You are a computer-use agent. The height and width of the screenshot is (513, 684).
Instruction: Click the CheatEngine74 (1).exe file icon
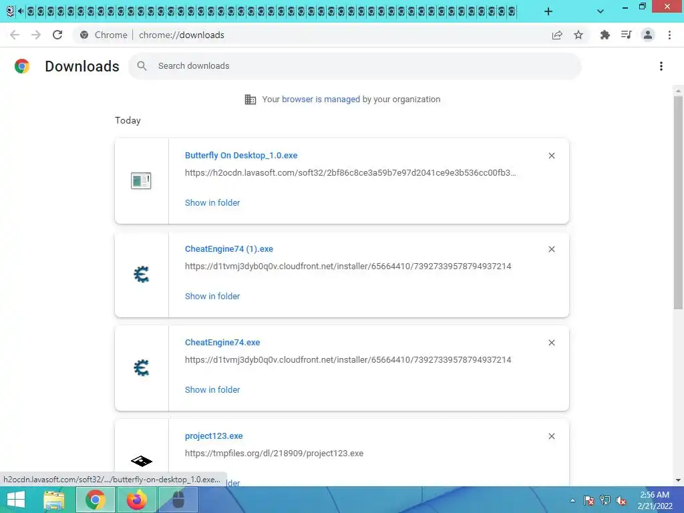(x=142, y=275)
